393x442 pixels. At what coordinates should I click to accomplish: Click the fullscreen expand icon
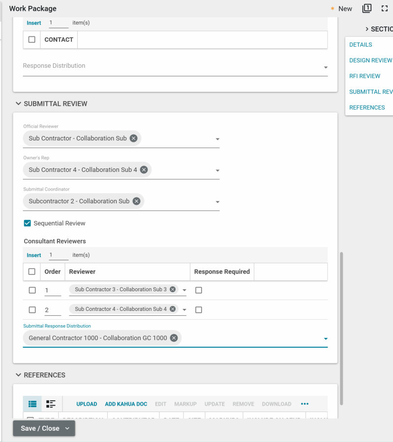(x=385, y=8)
